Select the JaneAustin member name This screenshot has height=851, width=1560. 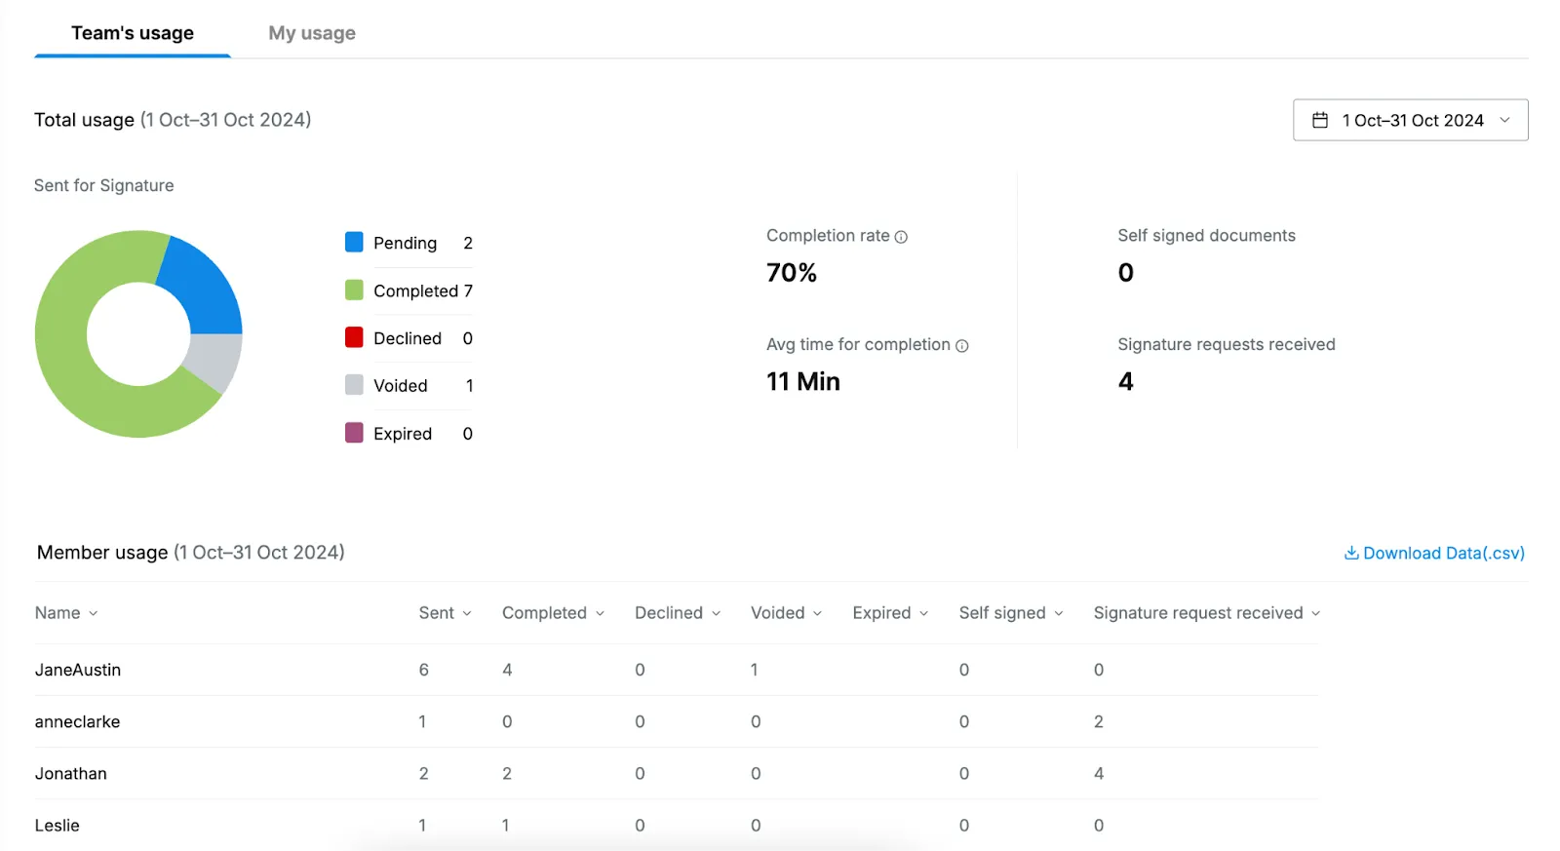[x=78, y=670]
